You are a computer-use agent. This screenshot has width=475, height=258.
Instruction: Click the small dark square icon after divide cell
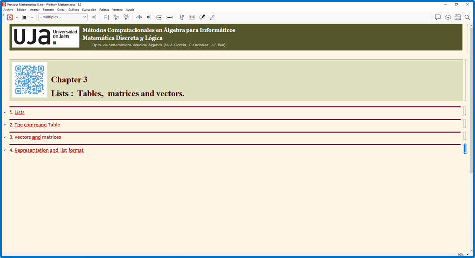point(149,17)
